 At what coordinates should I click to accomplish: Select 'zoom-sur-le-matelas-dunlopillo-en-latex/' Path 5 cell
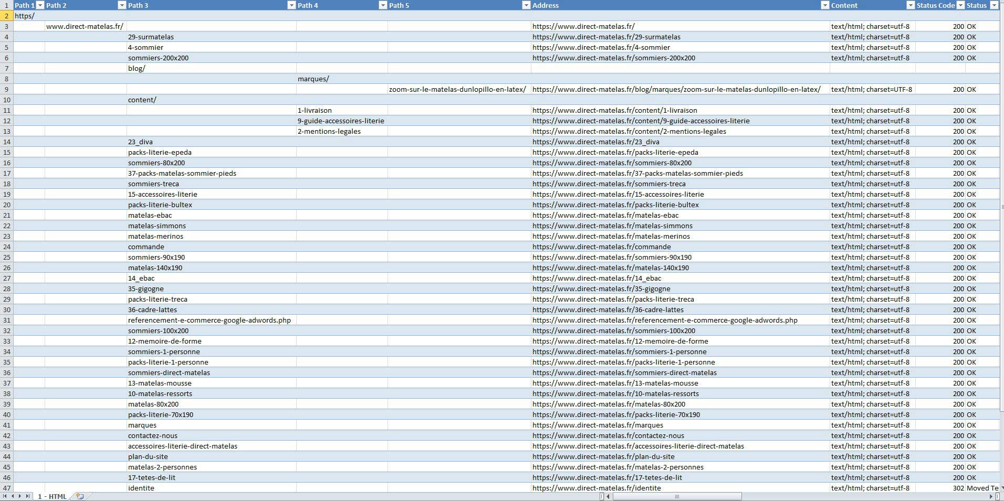click(459, 89)
